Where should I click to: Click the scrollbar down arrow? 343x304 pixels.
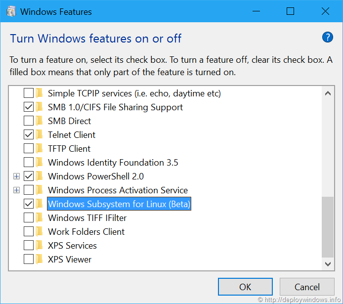tap(328, 264)
